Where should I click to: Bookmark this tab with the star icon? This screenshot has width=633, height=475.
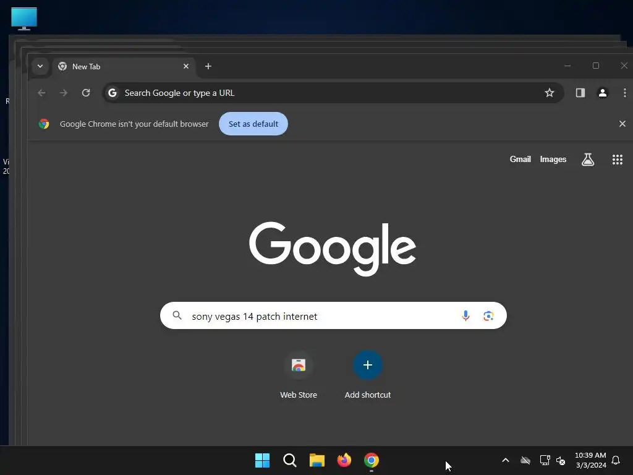pyautogui.click(x=550, y=93)
